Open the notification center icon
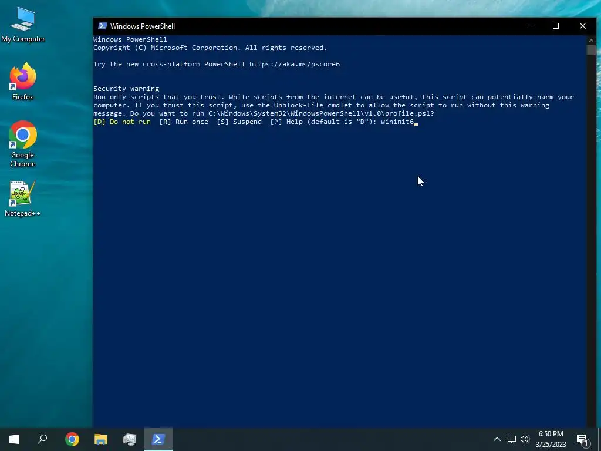 [x=583, y=439]
